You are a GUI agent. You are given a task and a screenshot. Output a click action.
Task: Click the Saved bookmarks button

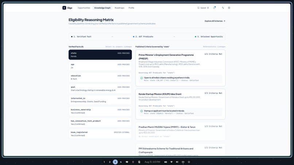203,8
